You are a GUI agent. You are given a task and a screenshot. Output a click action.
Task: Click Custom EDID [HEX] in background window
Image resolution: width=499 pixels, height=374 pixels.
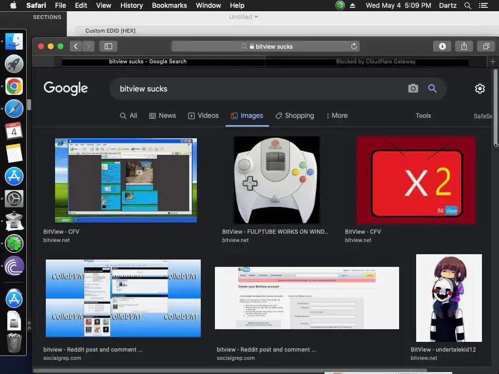[110, 31]
